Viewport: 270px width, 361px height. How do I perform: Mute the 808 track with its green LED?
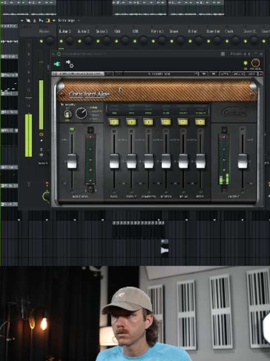click(135, 41)
